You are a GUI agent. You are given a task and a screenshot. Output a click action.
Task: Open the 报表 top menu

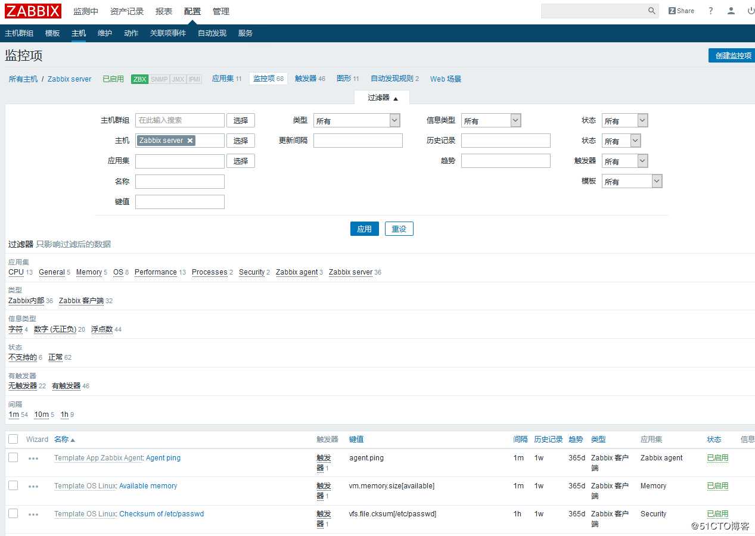coord(164,11)
